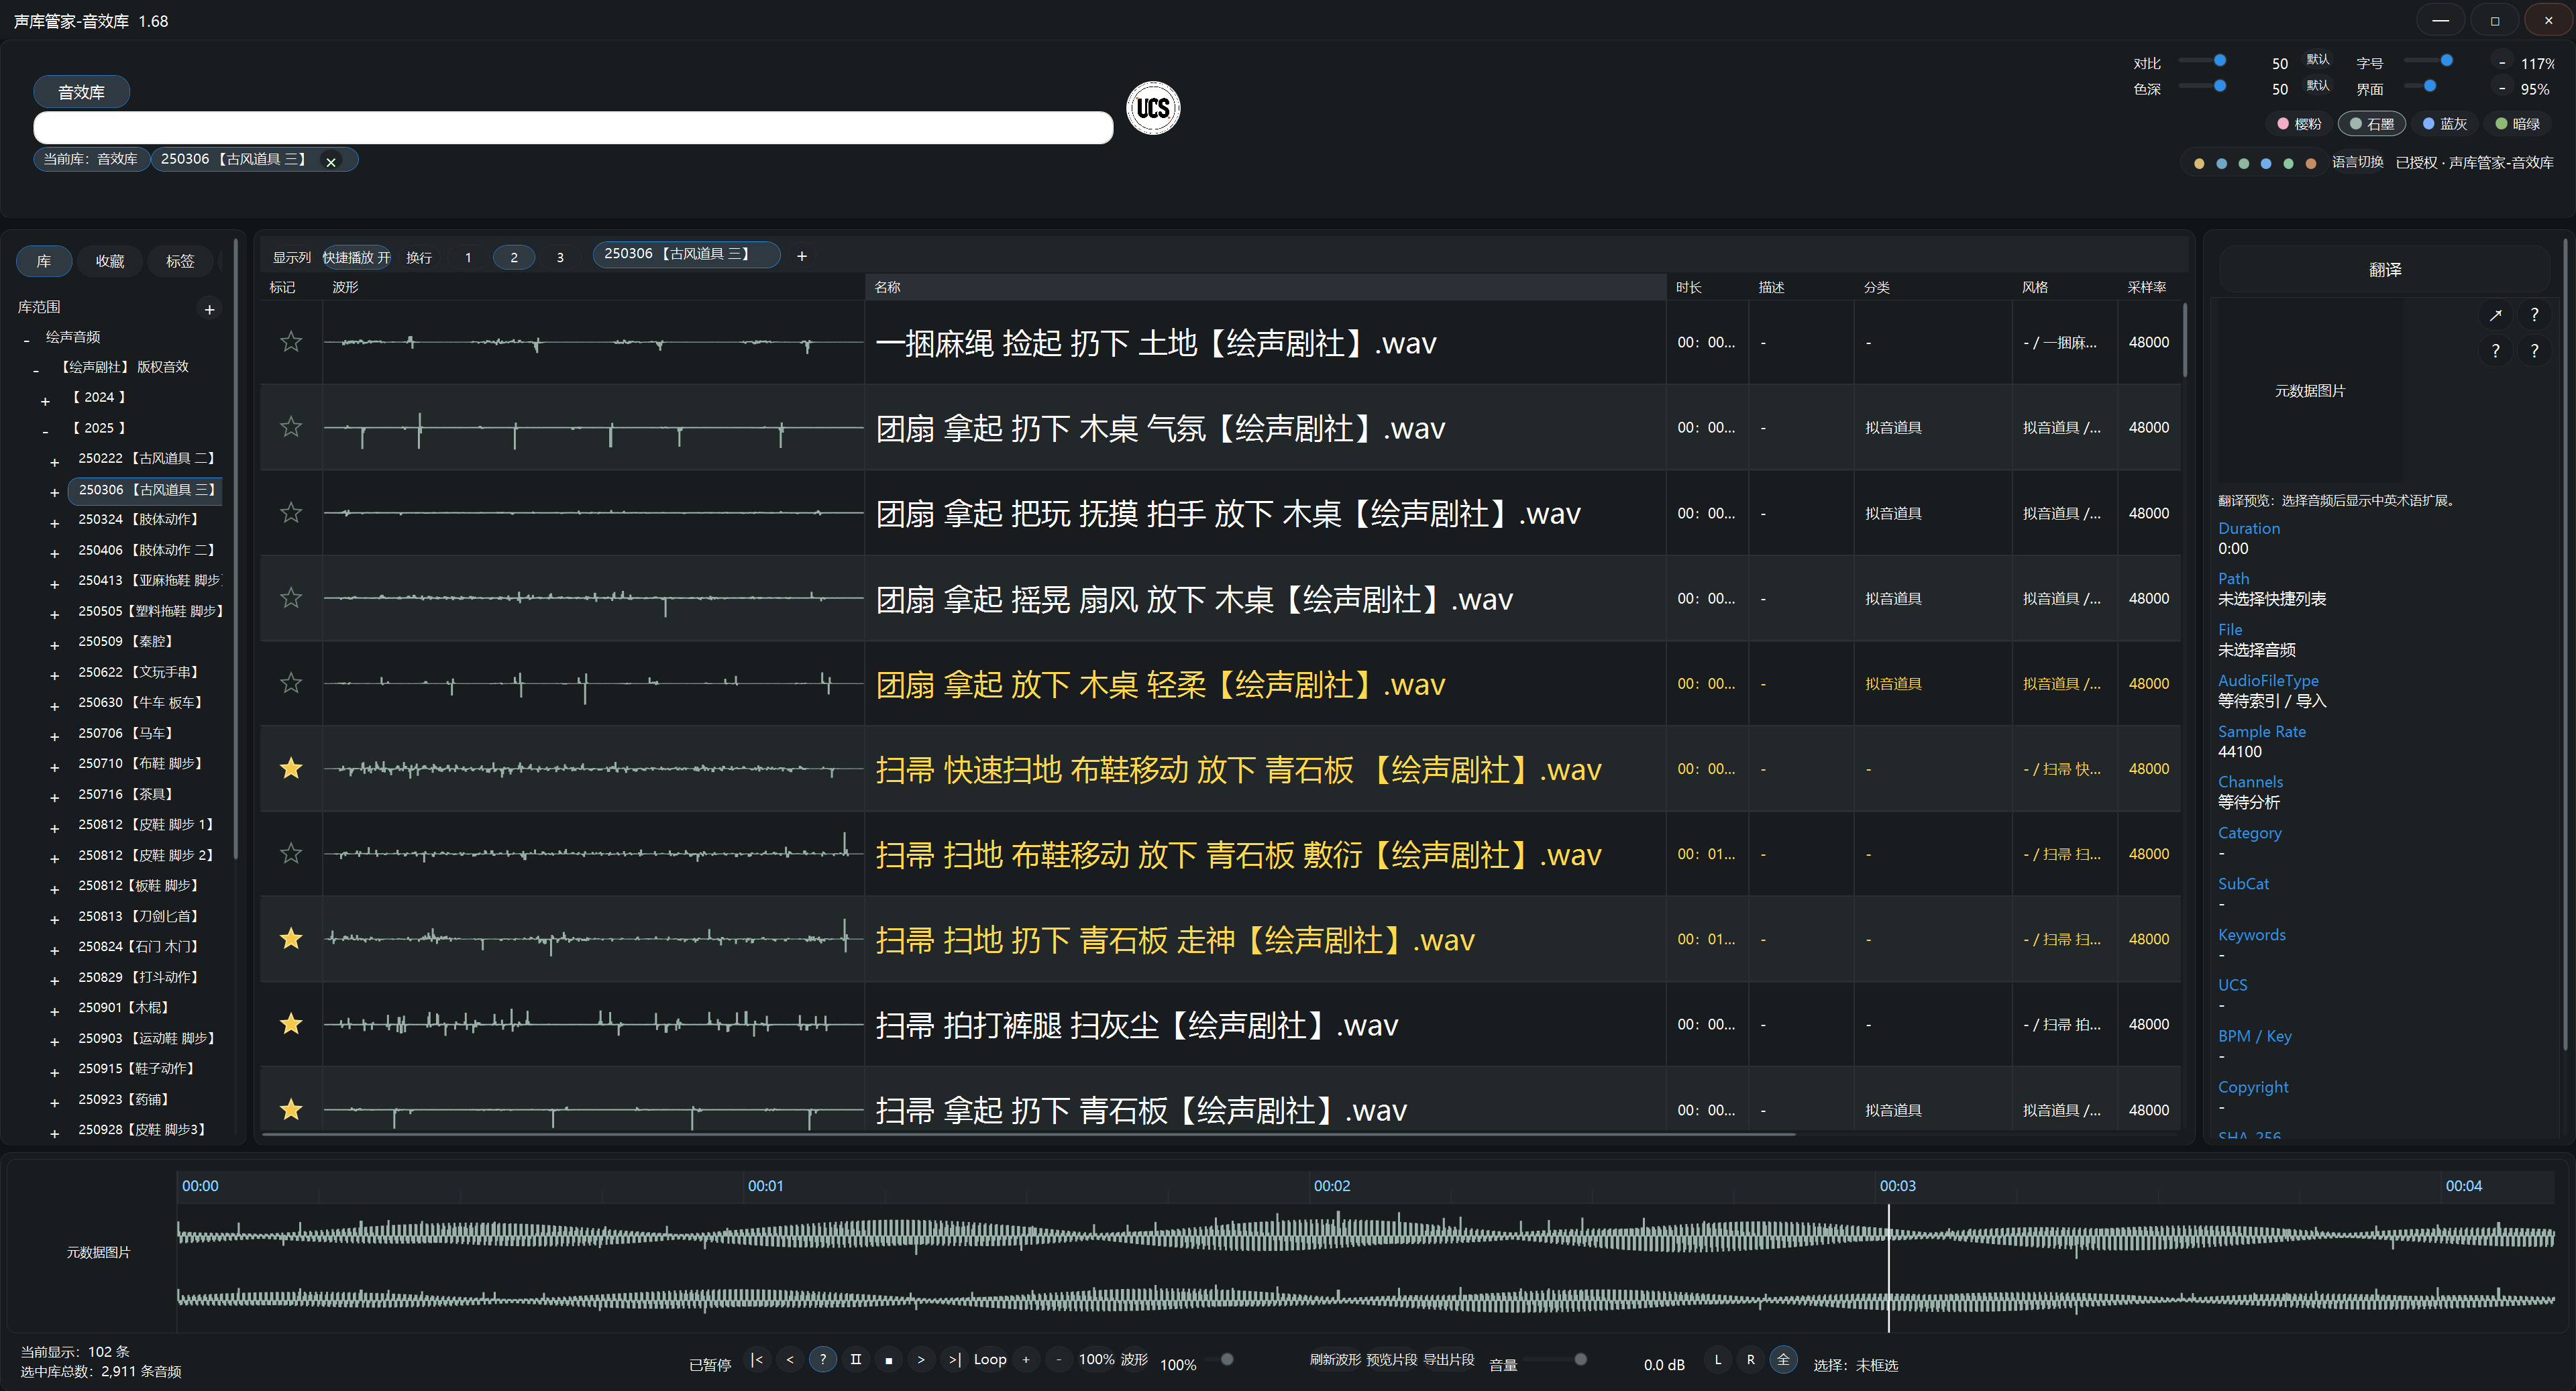The width and height of the screenshot is (2576, 1391).
Task: Switch to the 库 tab
Action: click(x=44, y=261)
